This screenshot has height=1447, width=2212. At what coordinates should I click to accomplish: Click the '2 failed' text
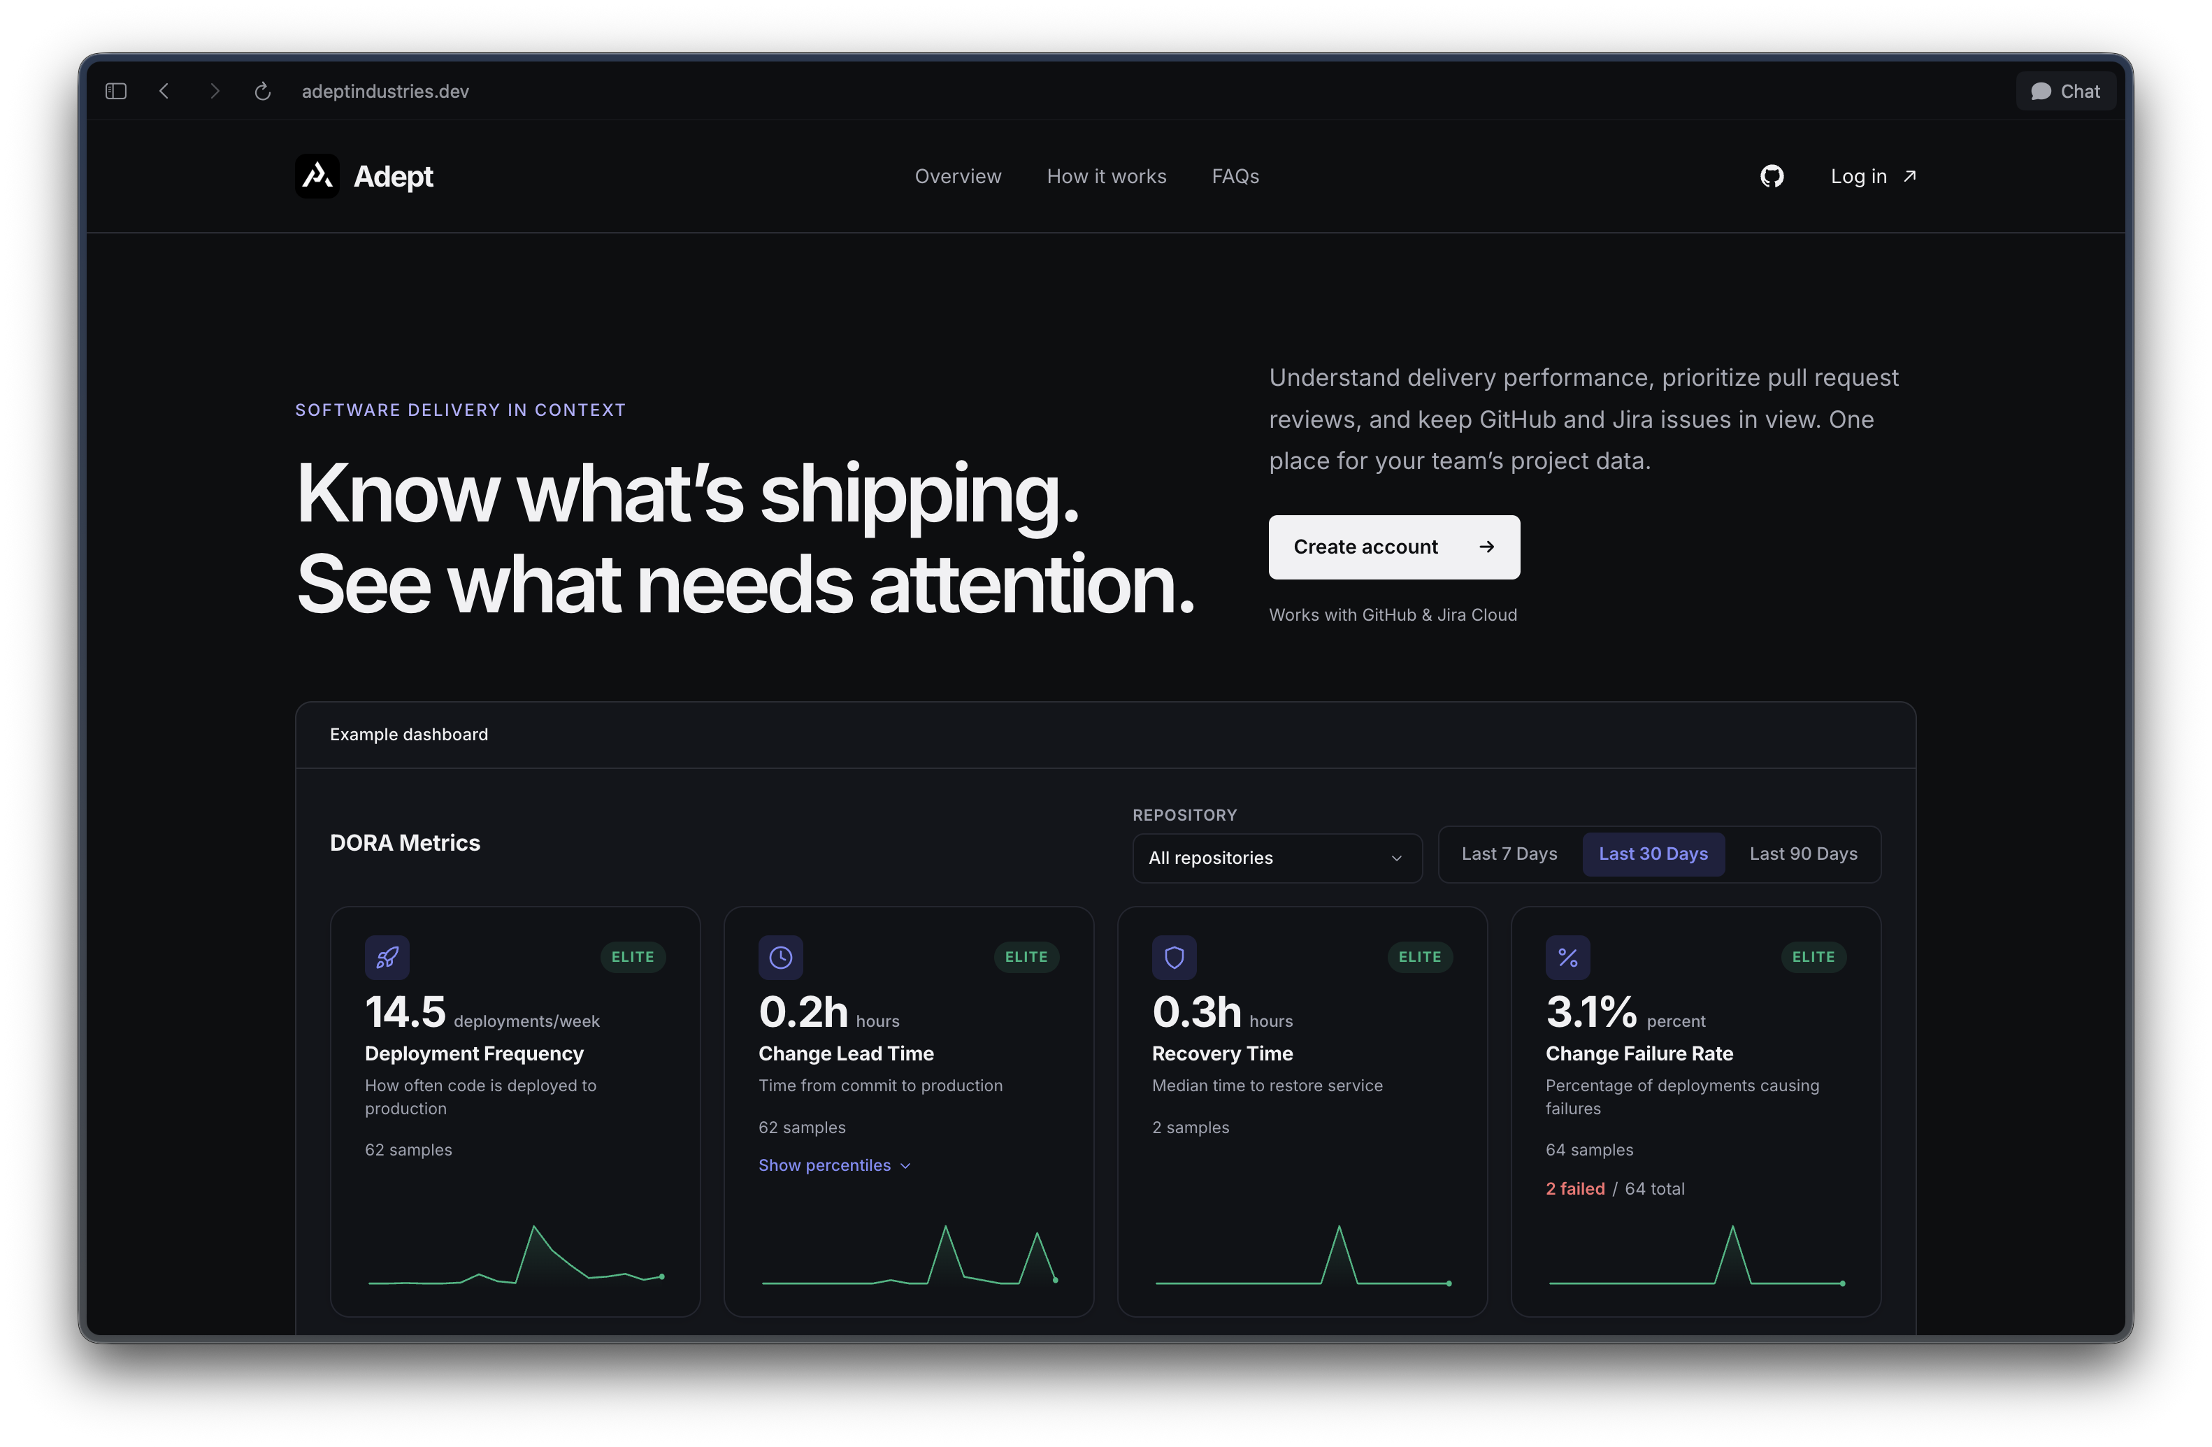point(1574,1188)
